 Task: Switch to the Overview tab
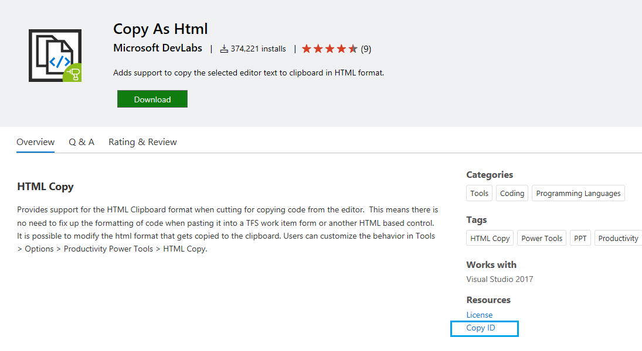(36, 142)
